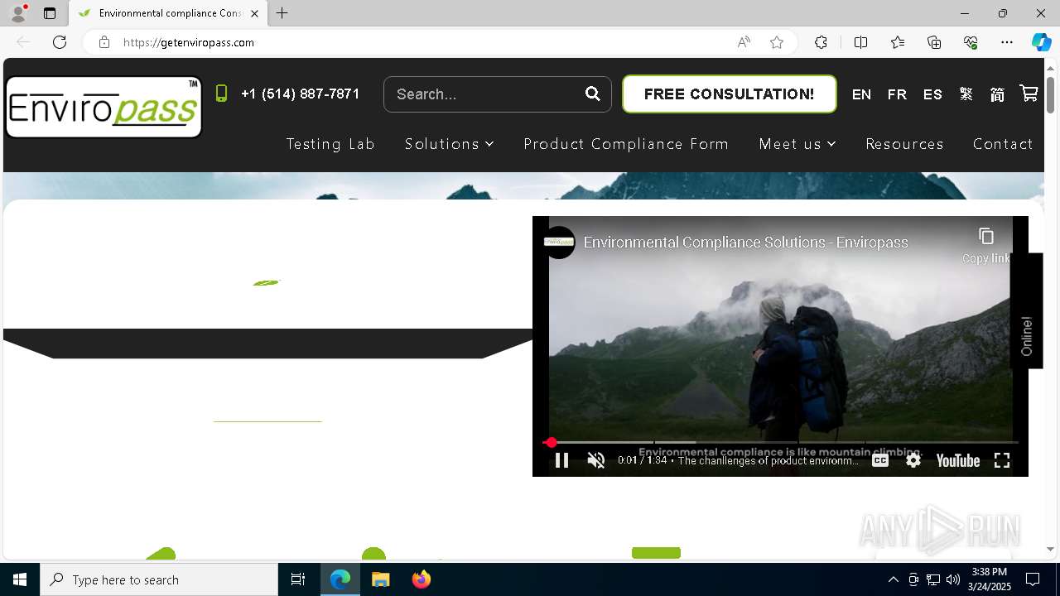Add this page to favorites
Viewport: 1060px width, 596px height.
(777, 42)
